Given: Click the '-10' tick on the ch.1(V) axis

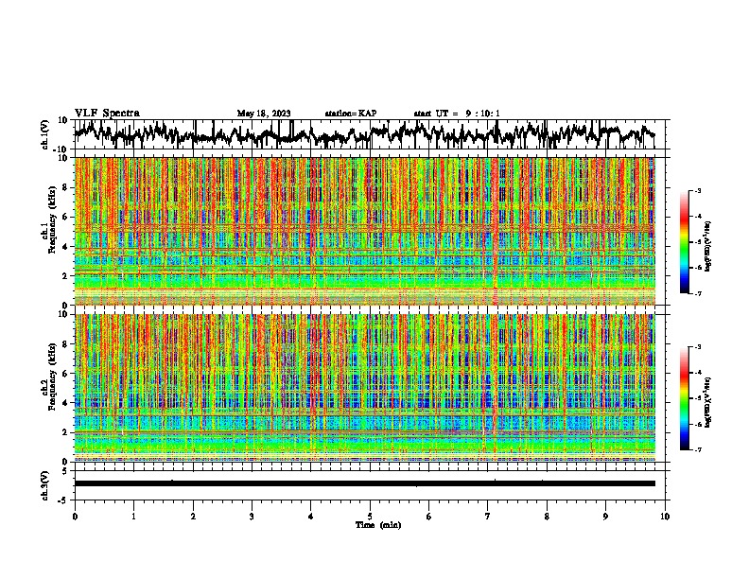Looking at the screenshot, I should (x=61, y=149).
